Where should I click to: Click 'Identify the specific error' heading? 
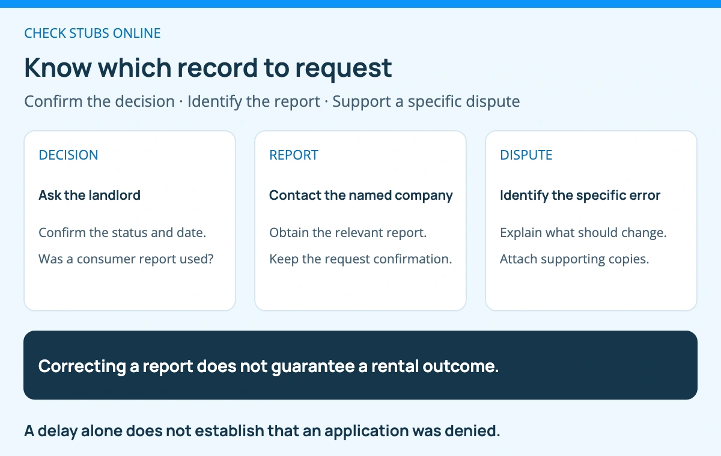click(580, 195)
